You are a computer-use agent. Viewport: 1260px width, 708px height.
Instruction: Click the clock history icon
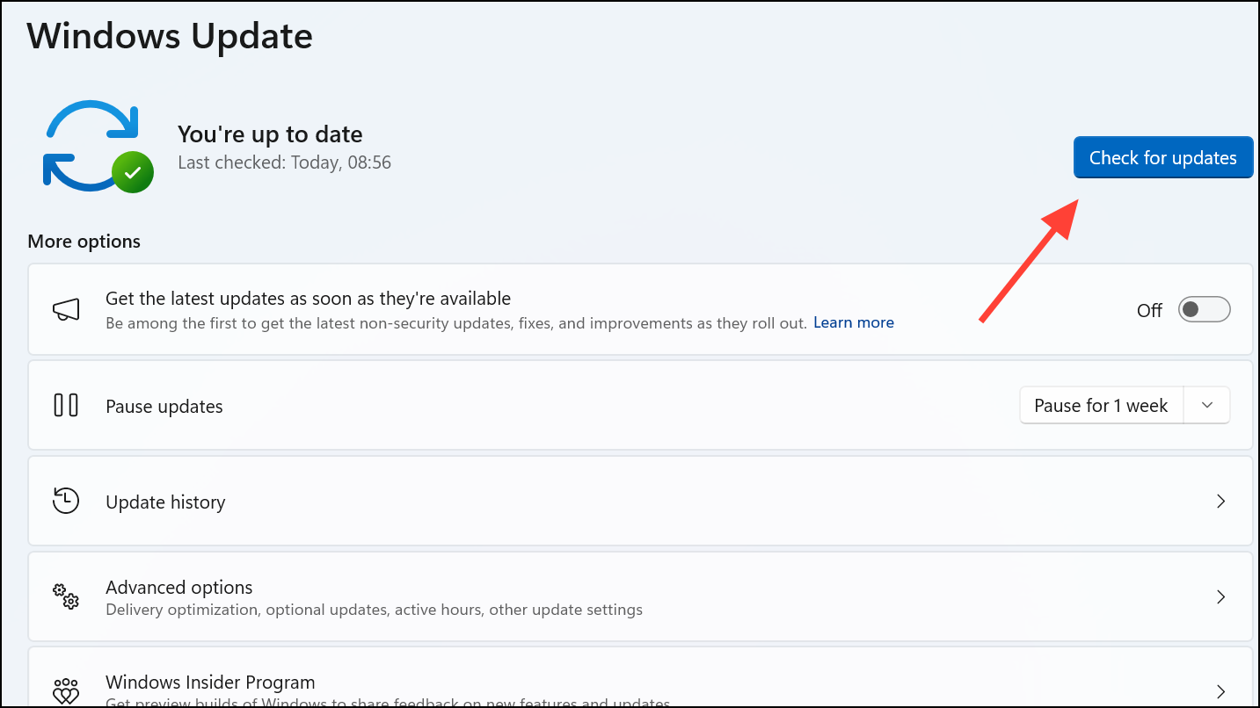coord(66,501)
